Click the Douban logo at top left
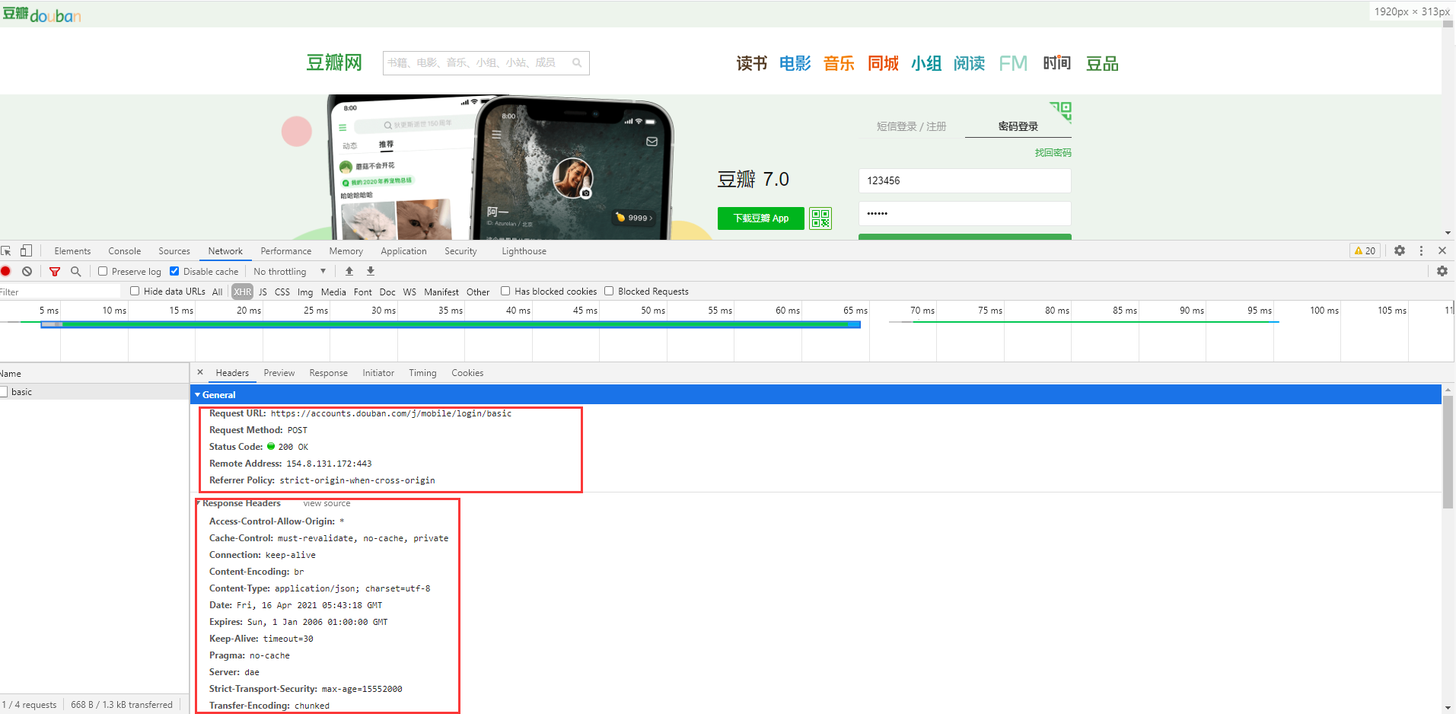1456x714 pixels. click(41, 14)
